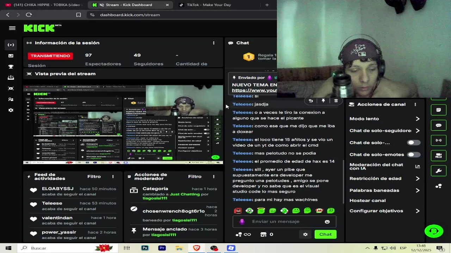Click ELGABYSSJ in the activity feed
Viewport: 451px width, 253px height.
coord(58,189)
